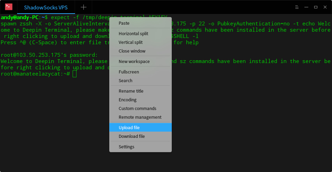The height and width of the screenshot is (172, 332).
Task: Click the highlighted Upload file entry
Action: [x=129, y=128]
